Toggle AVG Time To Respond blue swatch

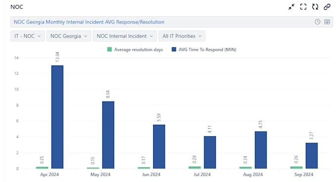click(174, 50)
